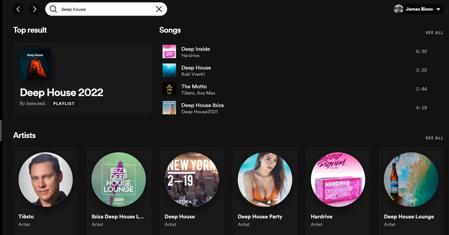The image size is (449, 235).
Task: Open Hardrive artist circular image
Action: tap(338, 179)
